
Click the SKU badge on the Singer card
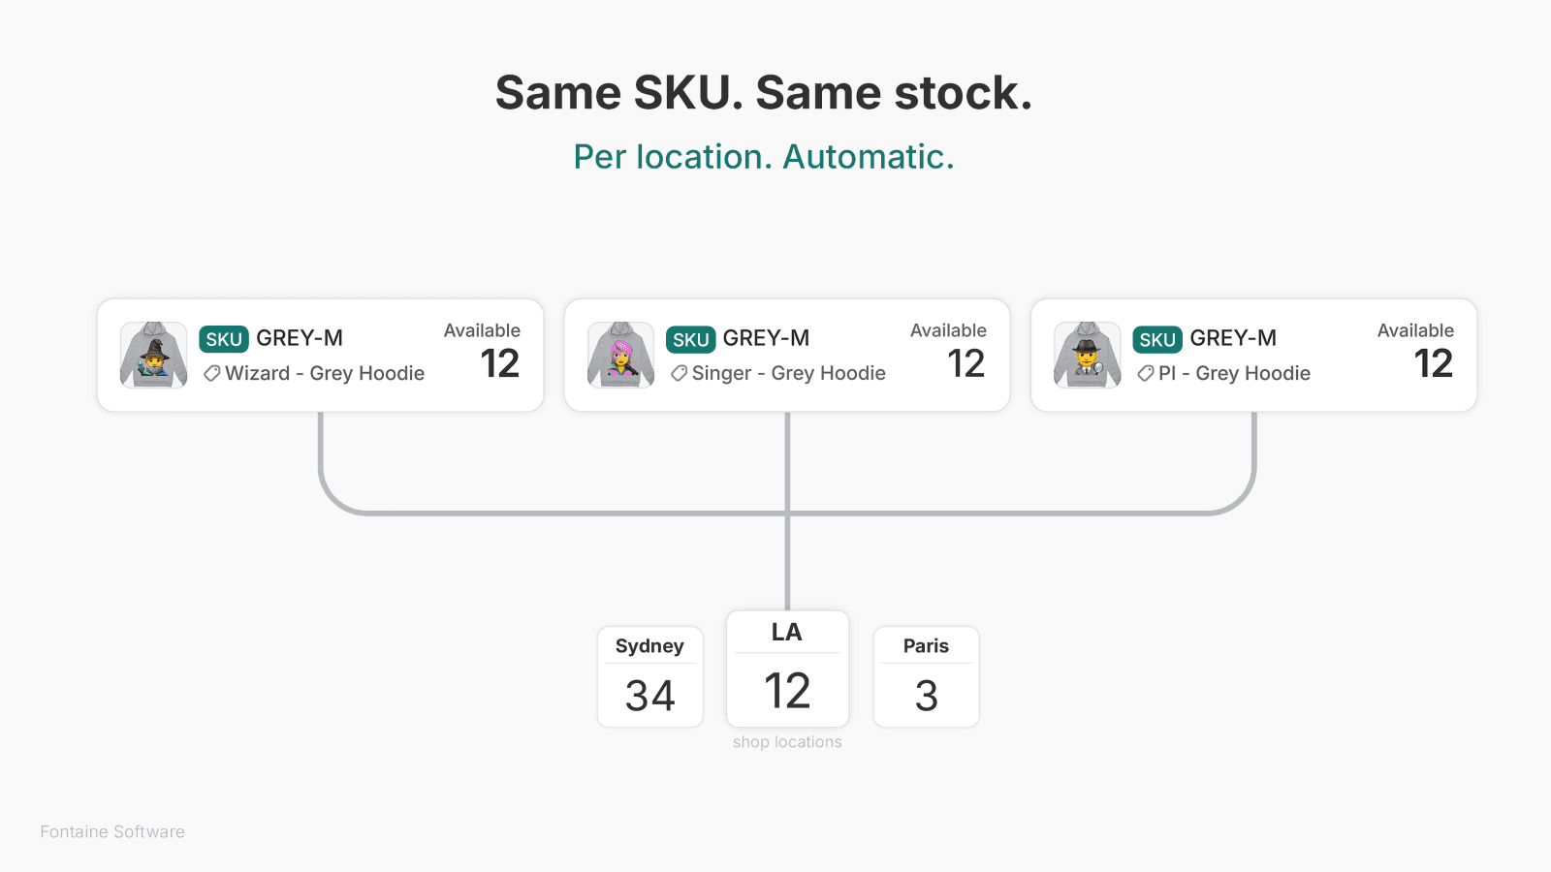(691, 339)
